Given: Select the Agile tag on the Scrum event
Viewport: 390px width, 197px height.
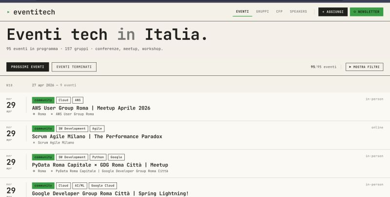Looking at the screenshot, I should point(97,129).
